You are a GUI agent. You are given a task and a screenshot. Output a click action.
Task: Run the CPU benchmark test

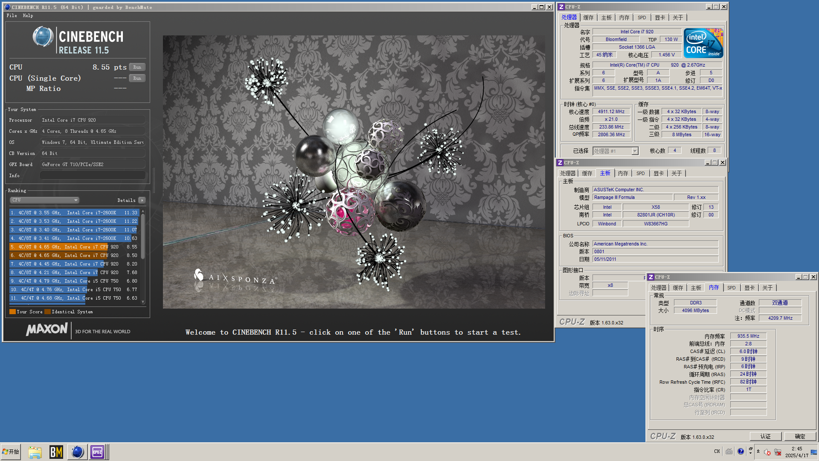click(x=137, y=67)
